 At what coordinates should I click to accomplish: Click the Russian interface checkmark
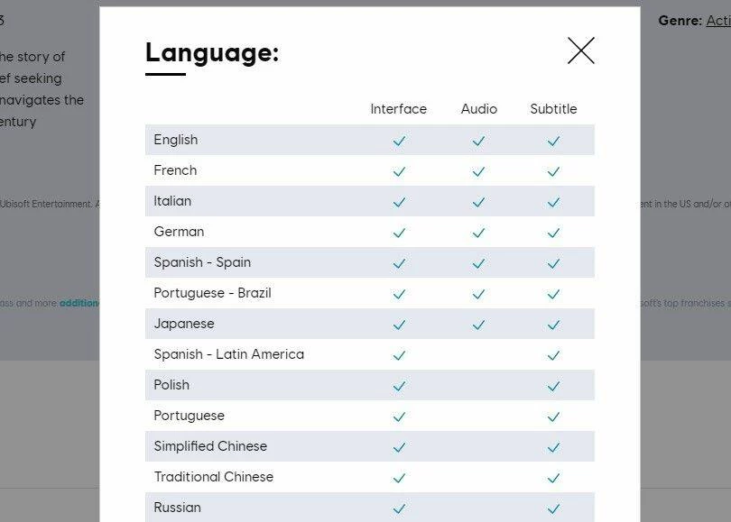399,508
